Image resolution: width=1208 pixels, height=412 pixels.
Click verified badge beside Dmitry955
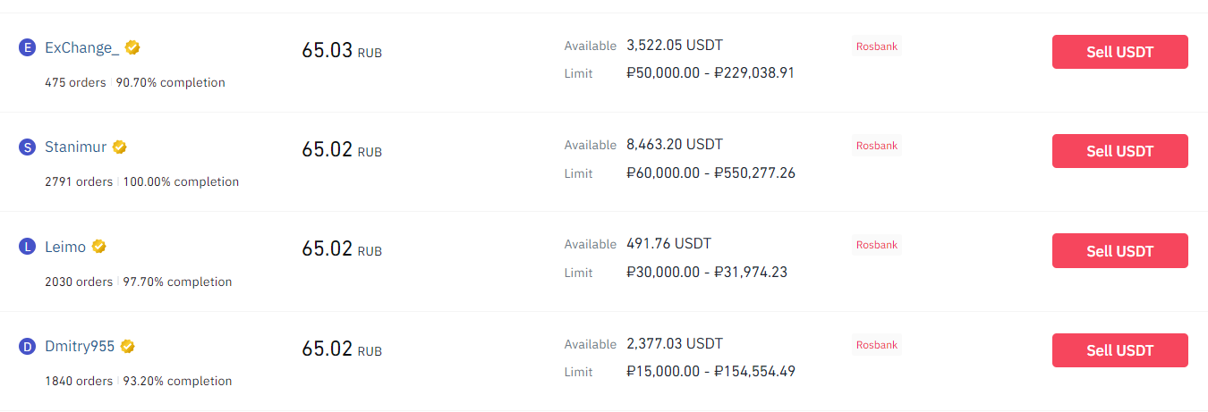128,346
